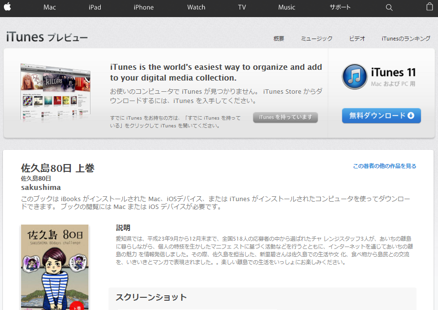
Task: Click the iTunes を持っています button
Action: 285,117
